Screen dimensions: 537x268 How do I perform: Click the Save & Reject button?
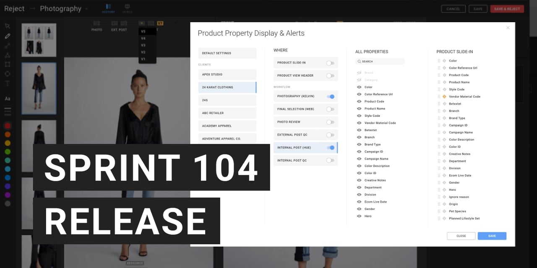[507, 9]
